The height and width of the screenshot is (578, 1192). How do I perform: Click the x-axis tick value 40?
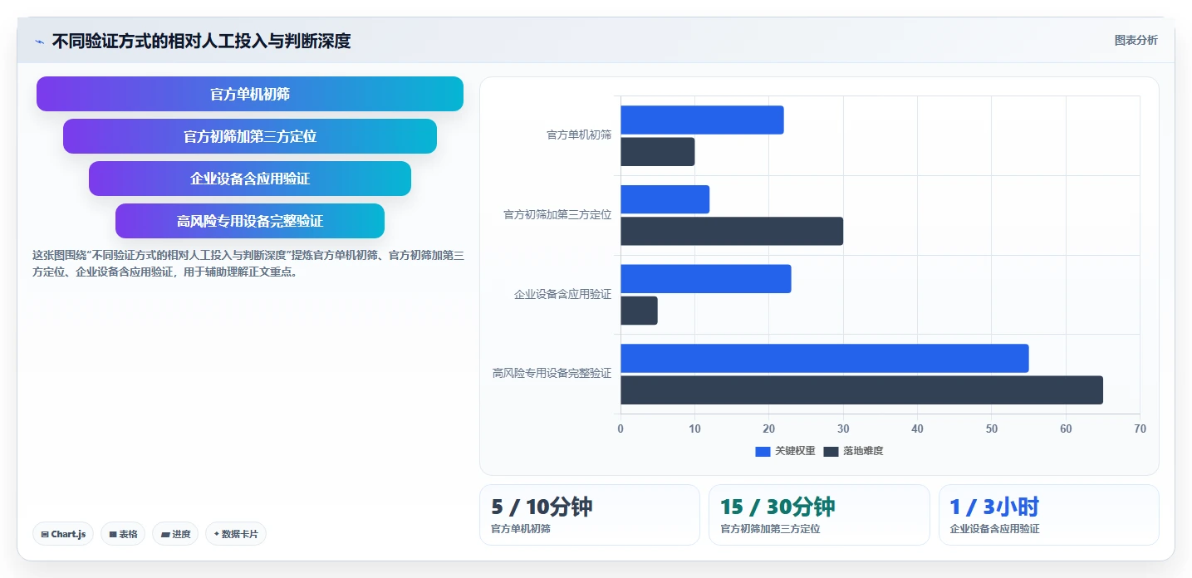click(x=917, y=429)
